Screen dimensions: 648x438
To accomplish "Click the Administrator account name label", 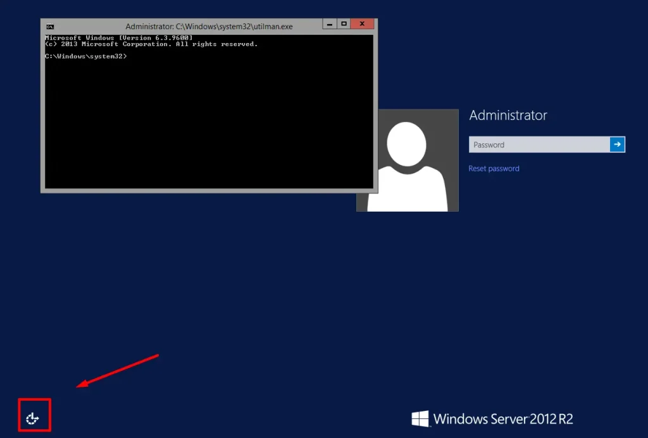I will 508,116.
